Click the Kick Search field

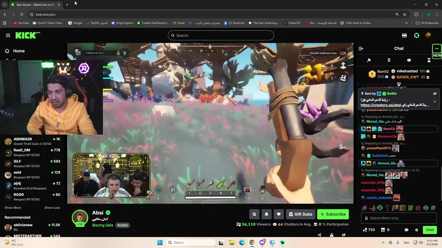coord(221,35)
